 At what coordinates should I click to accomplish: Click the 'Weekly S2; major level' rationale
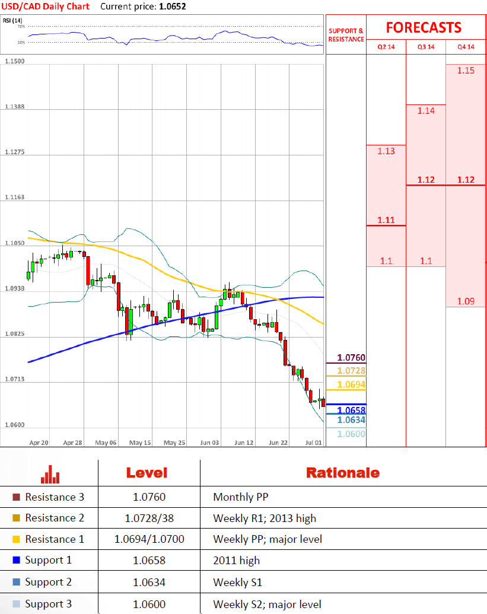[268, 605]
